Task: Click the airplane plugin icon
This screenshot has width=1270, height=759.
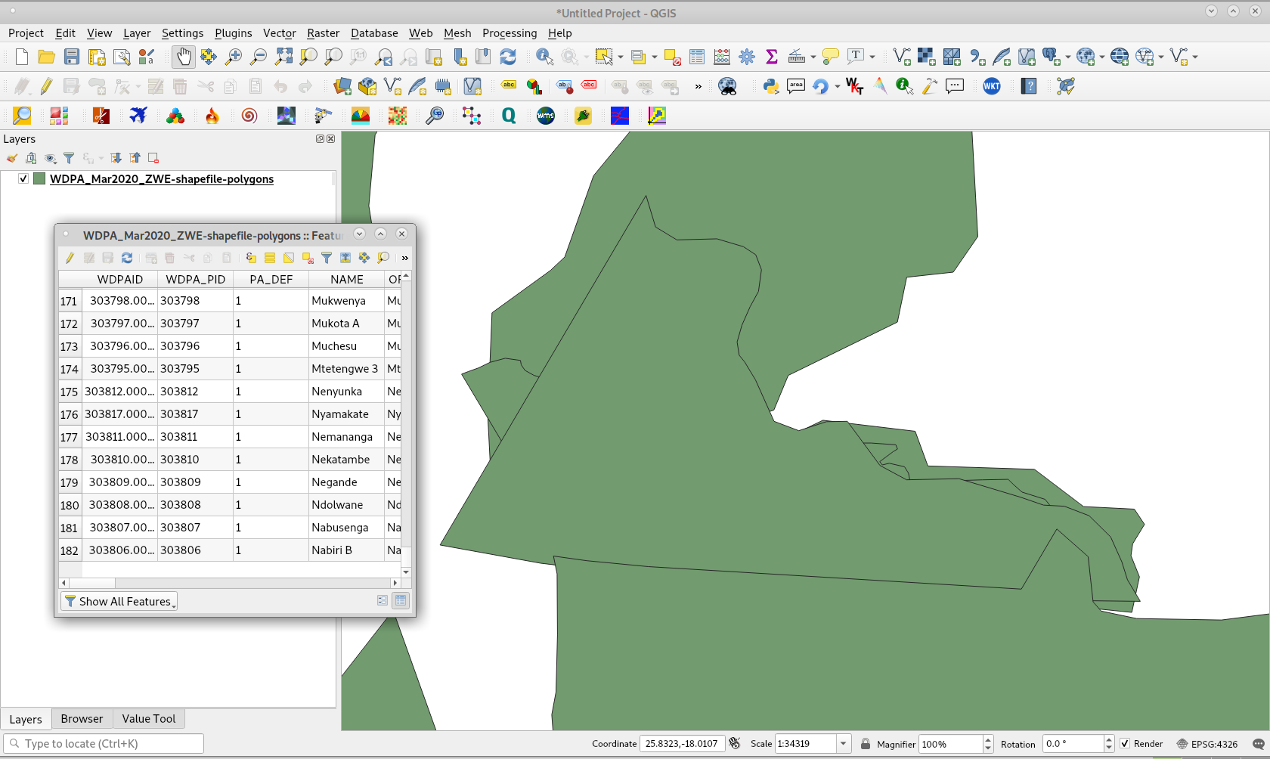Action: 138,116
